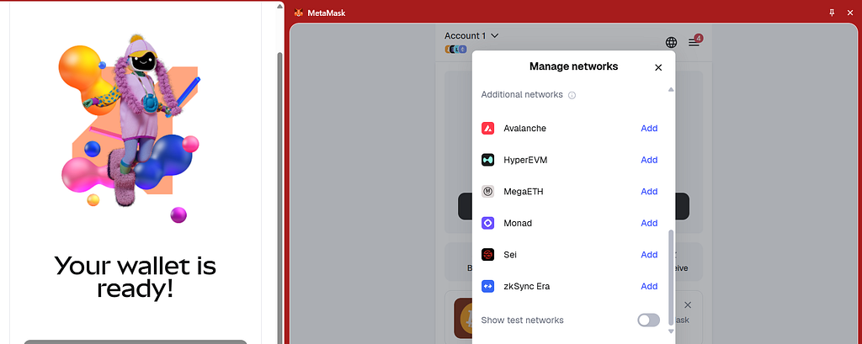Click the left page vertical scrollbar
The width and height of the screenshot is (862, 344).
279,198
